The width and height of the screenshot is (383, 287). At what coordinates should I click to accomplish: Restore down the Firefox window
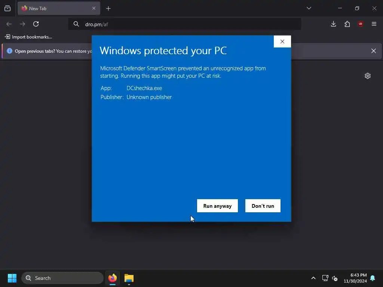point(357,8)
